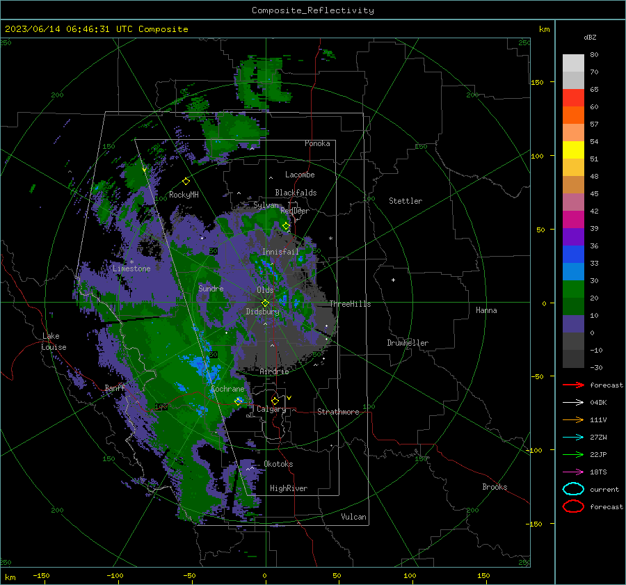Viewport: 626px width, 585px height.
Task: Click the Limestone label
Action: point(131,269)
